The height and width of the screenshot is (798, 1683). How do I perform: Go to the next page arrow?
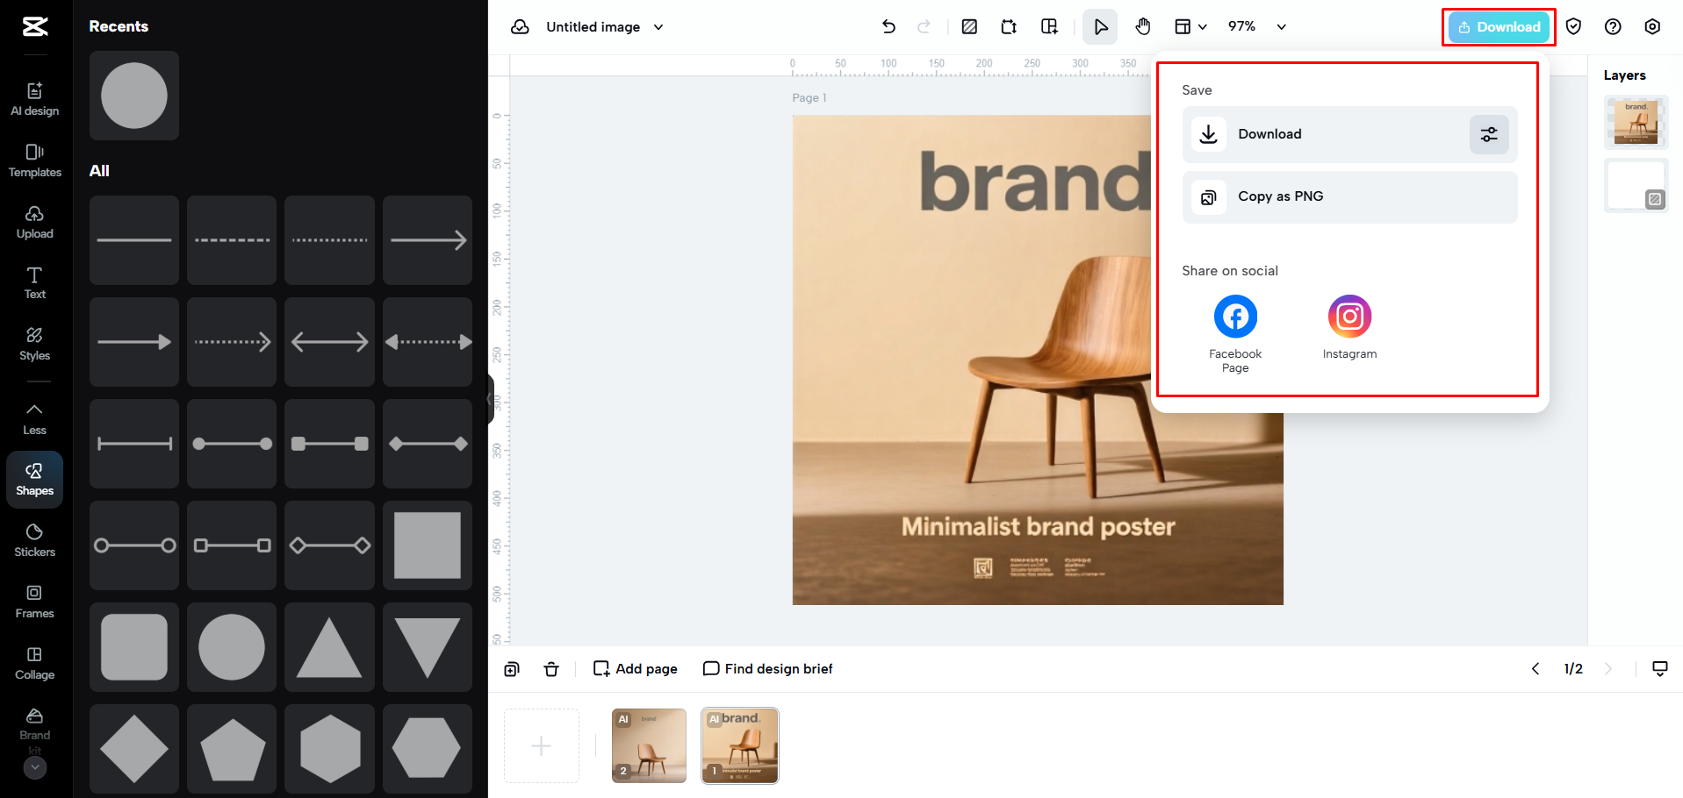tap(1608, 669)
